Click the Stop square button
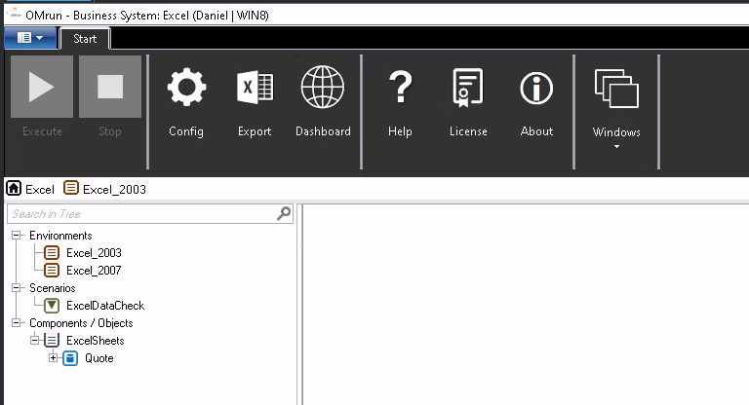This screenshot has width=749, height=405. 110,87
